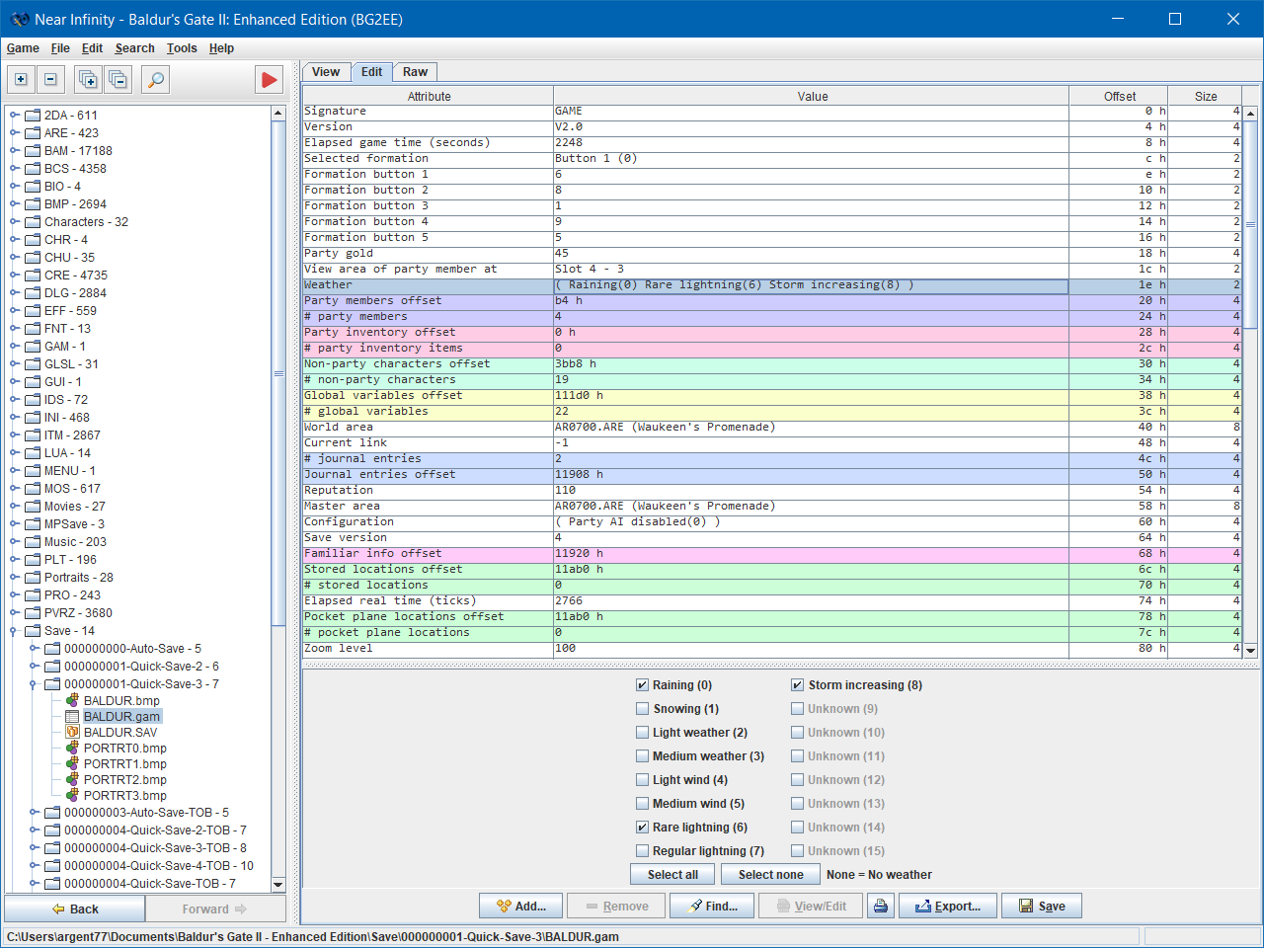Click the printer icon button
The height and width of the screenshot is (948, 1264).
881,907
